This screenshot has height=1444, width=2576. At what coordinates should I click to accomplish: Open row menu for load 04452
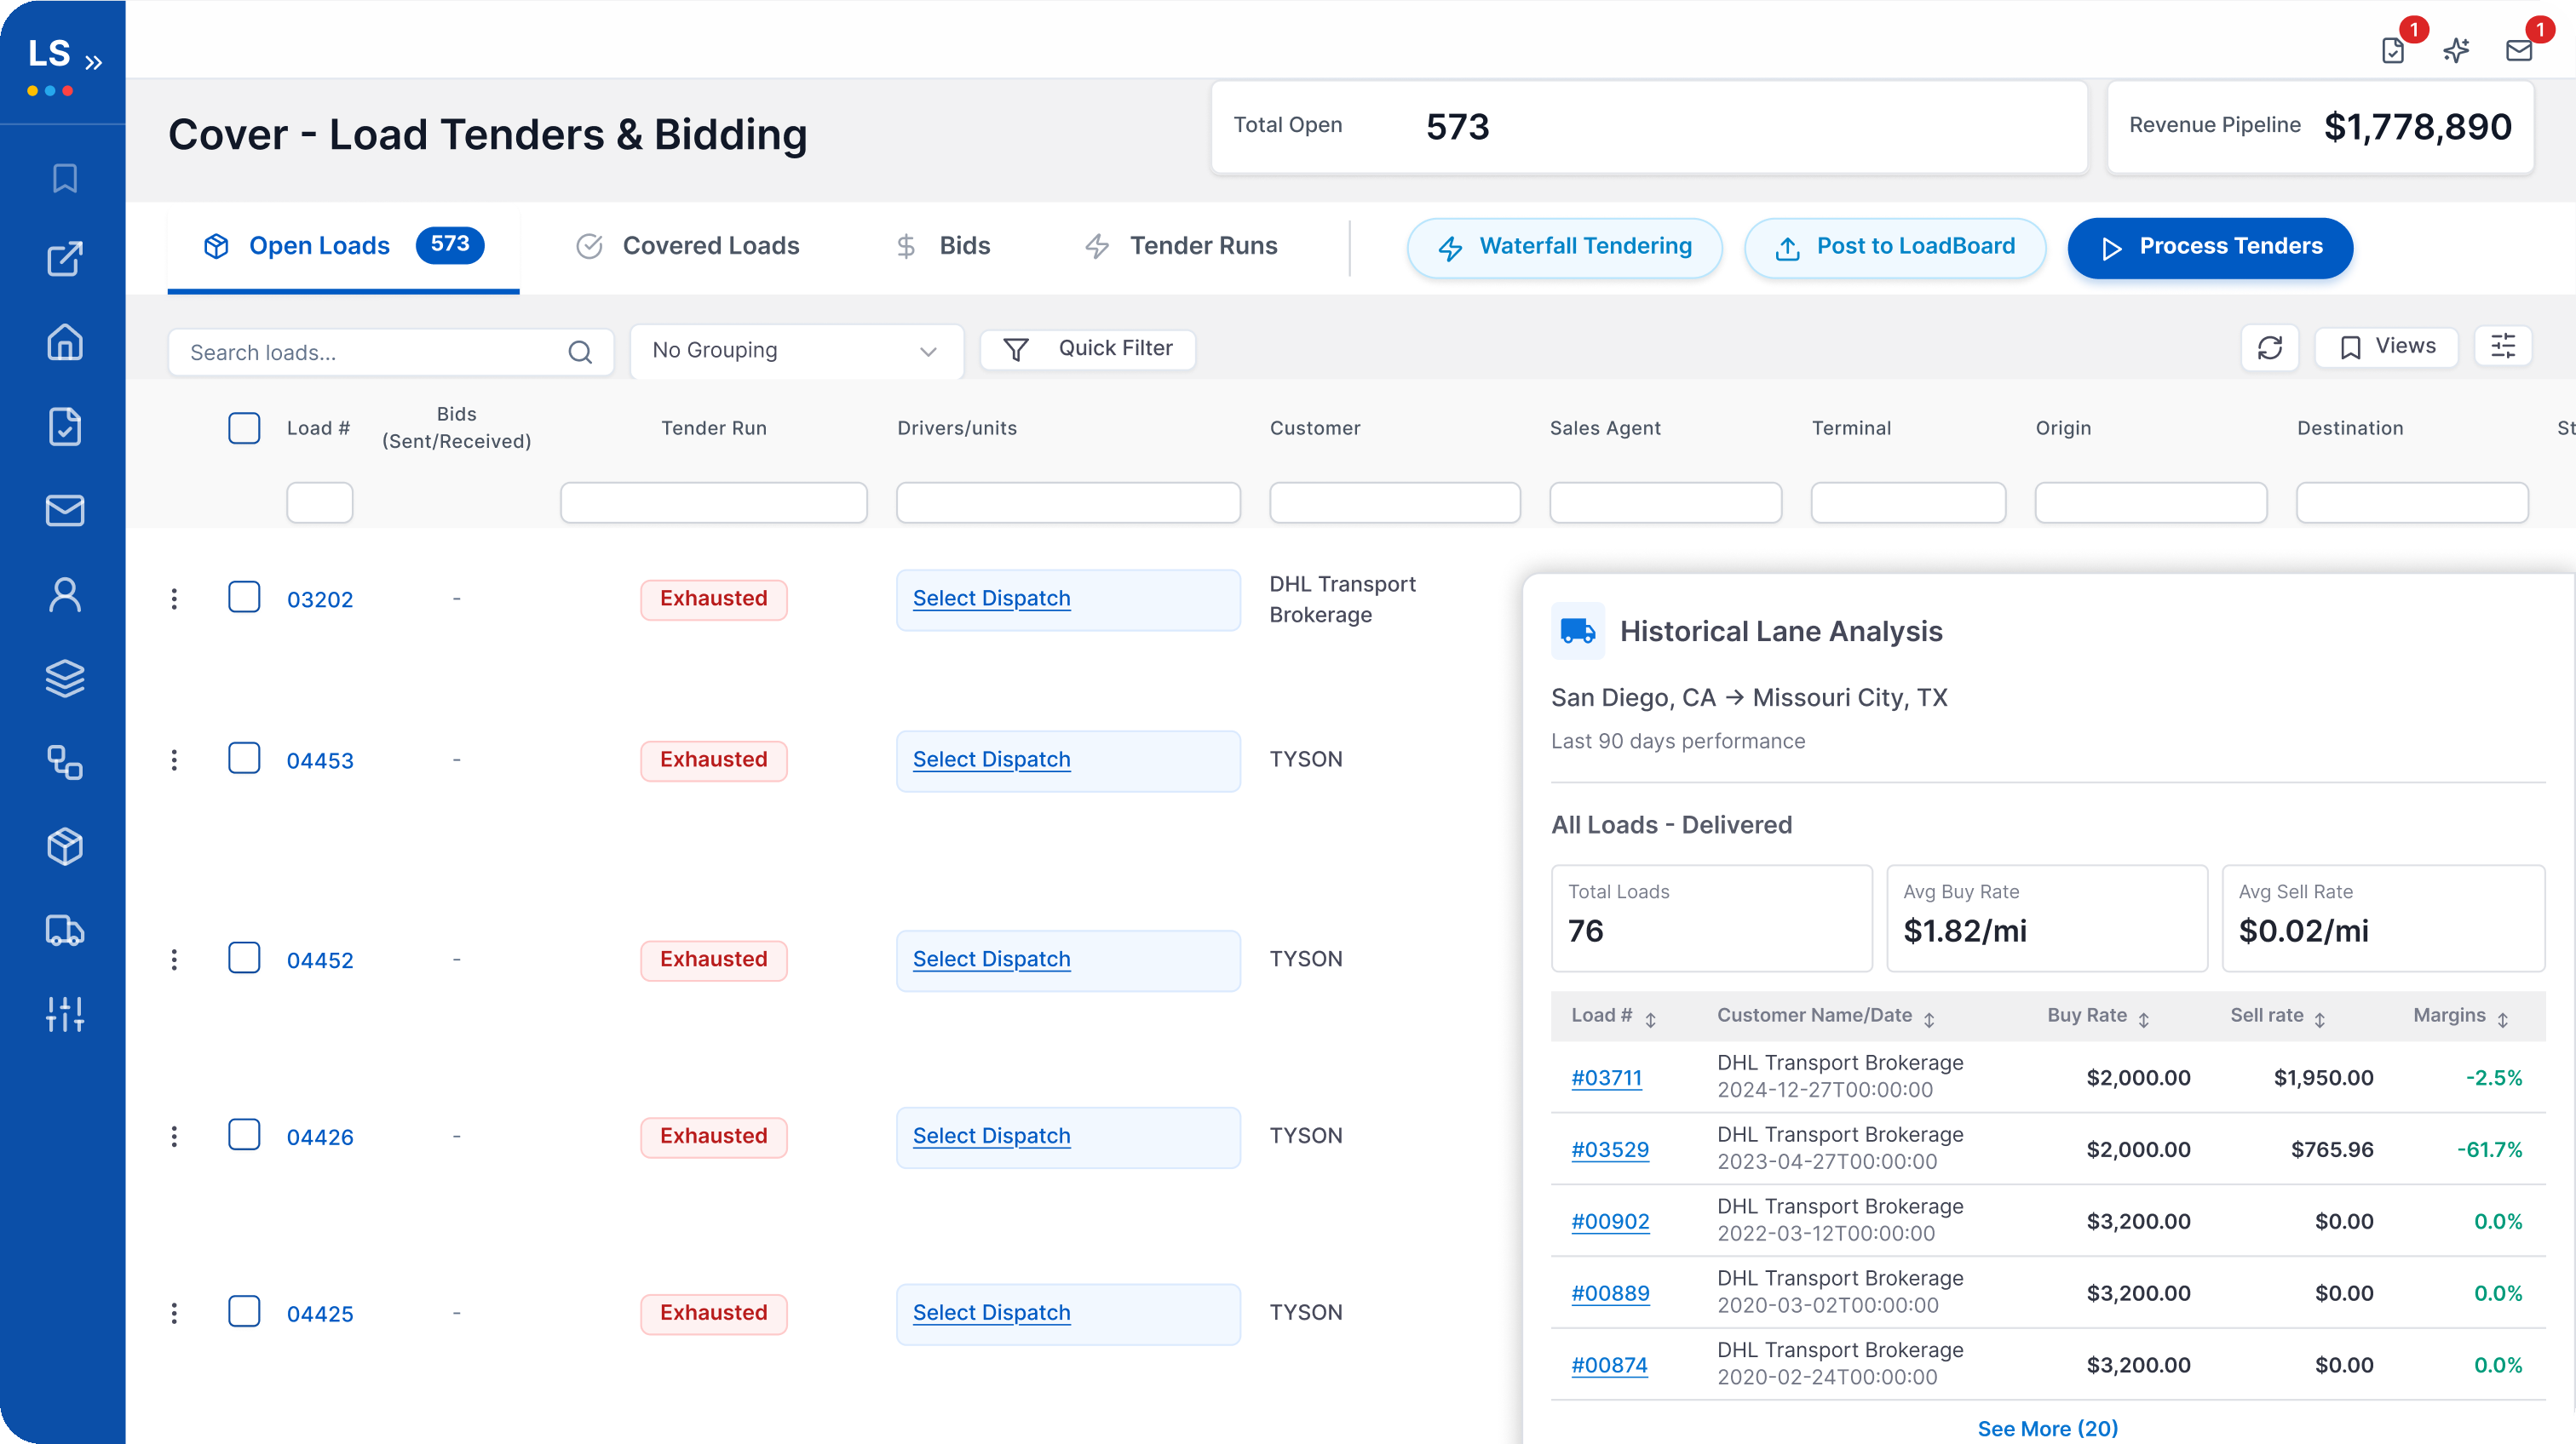coord(174,960)
